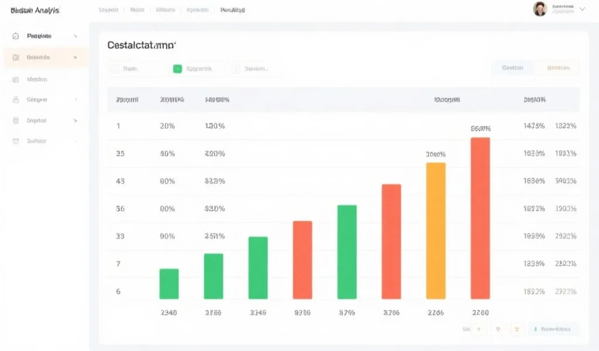
Task: Click the light blue button above the table
Action: pyautogui.click(x=512, y=68)
